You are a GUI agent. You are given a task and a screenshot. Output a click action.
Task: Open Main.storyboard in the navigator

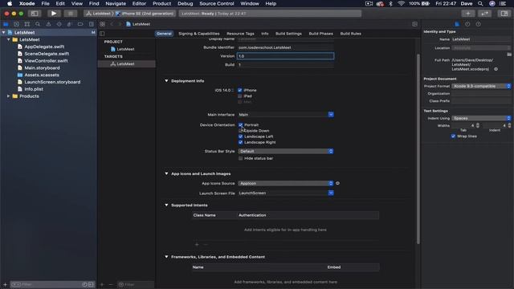42,67
